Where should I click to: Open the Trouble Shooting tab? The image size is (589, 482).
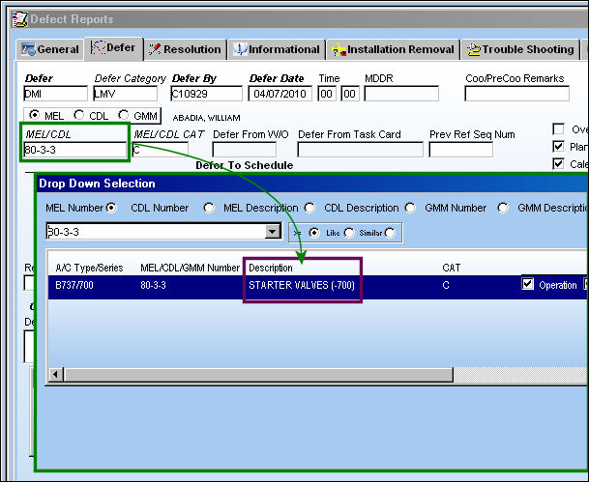click(x=520, y=49)
